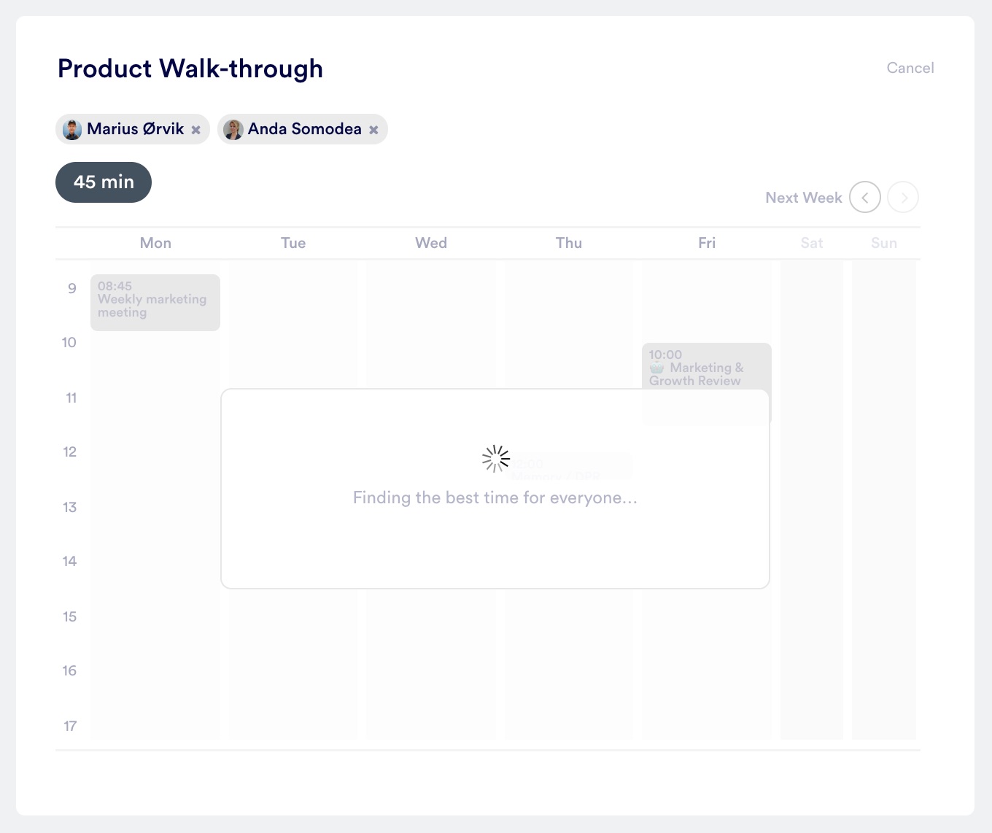Click Marius Ørvik's avatar photo
The height and width of the screenshot is (833, 992).
pos(72,130)
